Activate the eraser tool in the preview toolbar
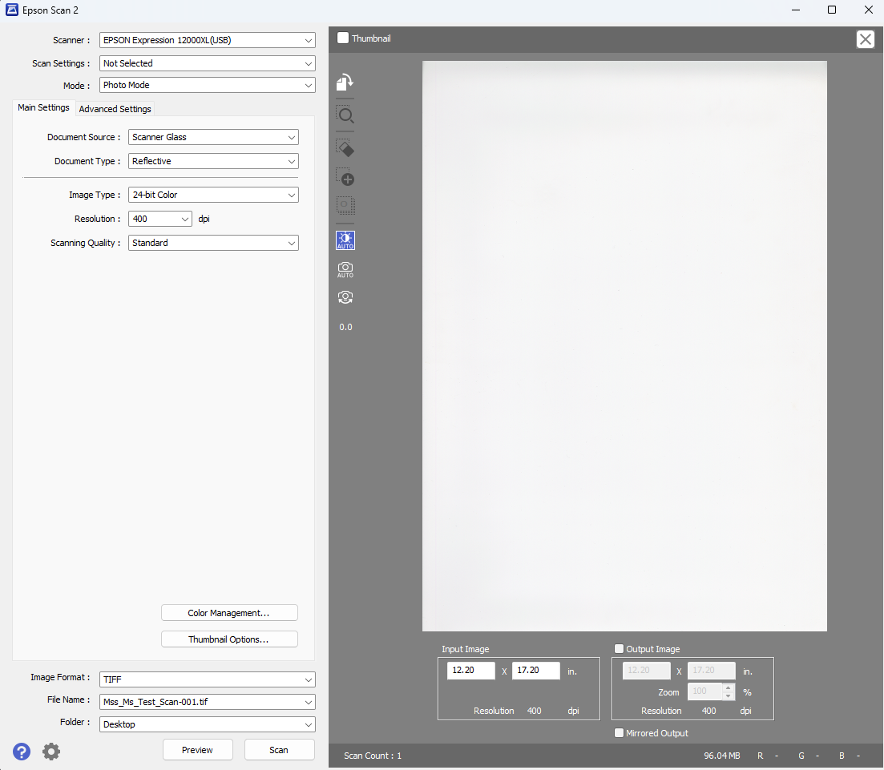The width and height of the screenshot is (884, 770). [x=345, y=147]
